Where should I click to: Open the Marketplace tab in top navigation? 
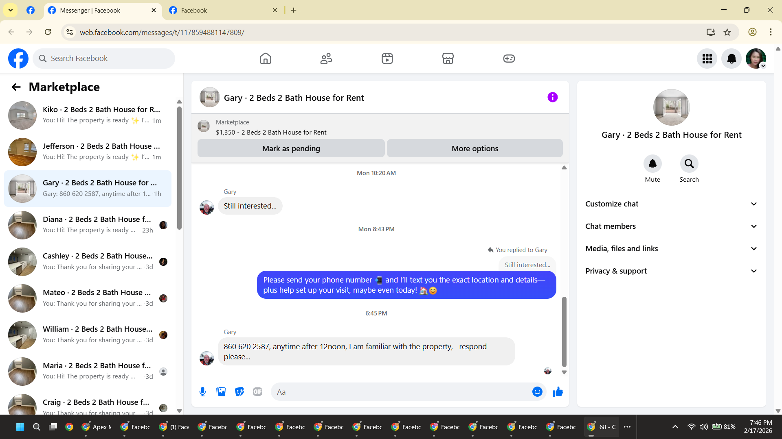point(448,59)
